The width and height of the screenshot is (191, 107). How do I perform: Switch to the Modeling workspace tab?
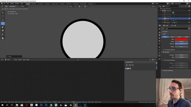point(34,4)
